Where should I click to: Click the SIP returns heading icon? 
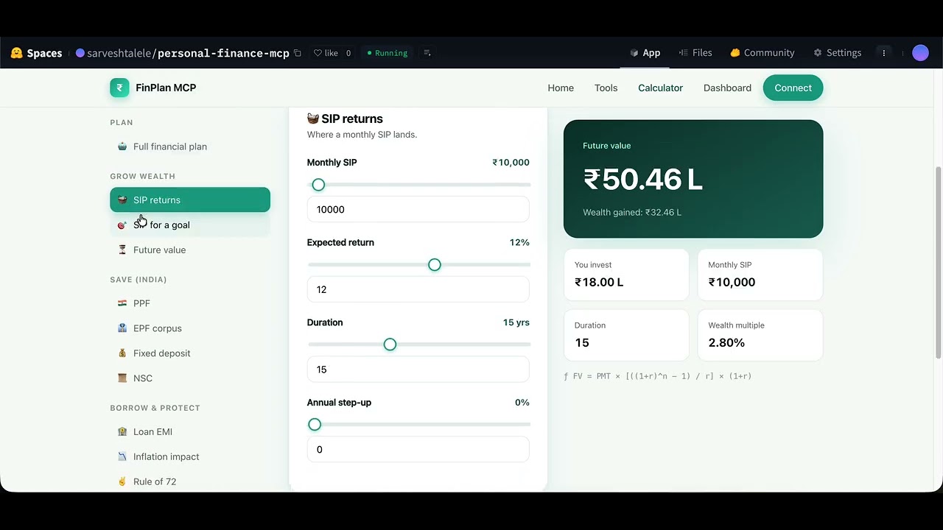pyautogui.click(x=313, y=119)
